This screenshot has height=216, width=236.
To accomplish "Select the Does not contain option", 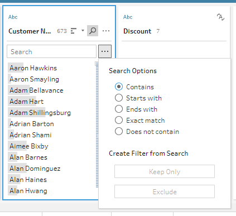I will click(x=119, y=131).
